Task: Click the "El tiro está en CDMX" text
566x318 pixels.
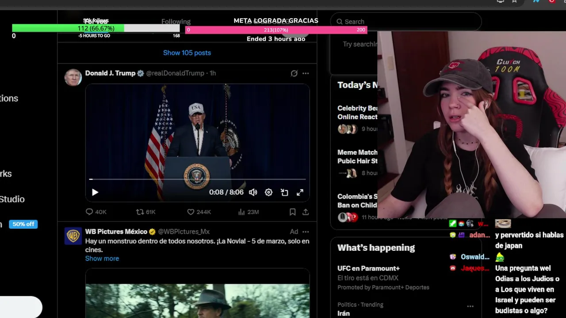Action: click(368, 278)
